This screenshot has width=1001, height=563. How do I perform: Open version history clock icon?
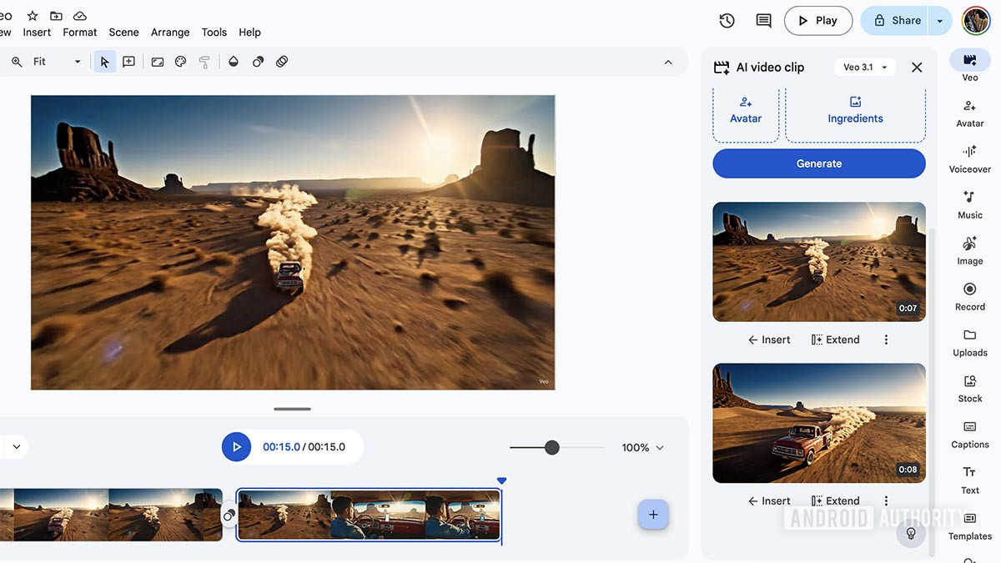coord(727,21)
